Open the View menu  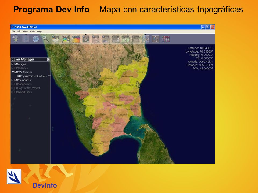[x=25, y=31]
